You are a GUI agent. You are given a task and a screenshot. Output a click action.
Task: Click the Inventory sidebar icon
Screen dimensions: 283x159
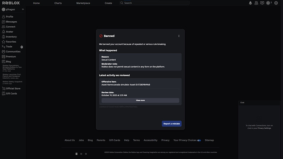point(3,36)
